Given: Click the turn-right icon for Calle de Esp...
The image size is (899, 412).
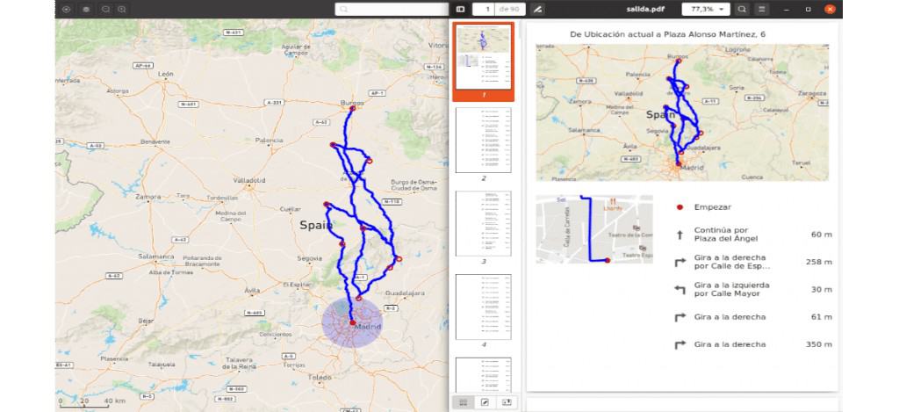Looking at the screenshot, I should [680, 263].
